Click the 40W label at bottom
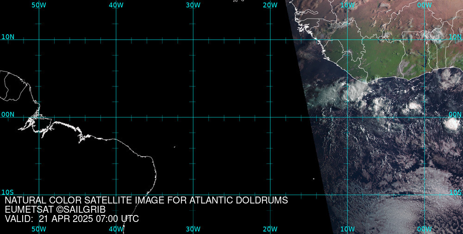 pyautogui.click(x=116, y=229)
